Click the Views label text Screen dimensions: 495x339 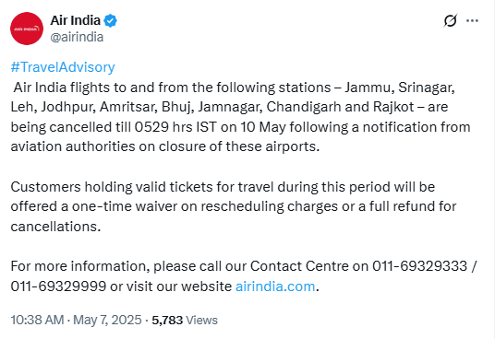(201, 321)
